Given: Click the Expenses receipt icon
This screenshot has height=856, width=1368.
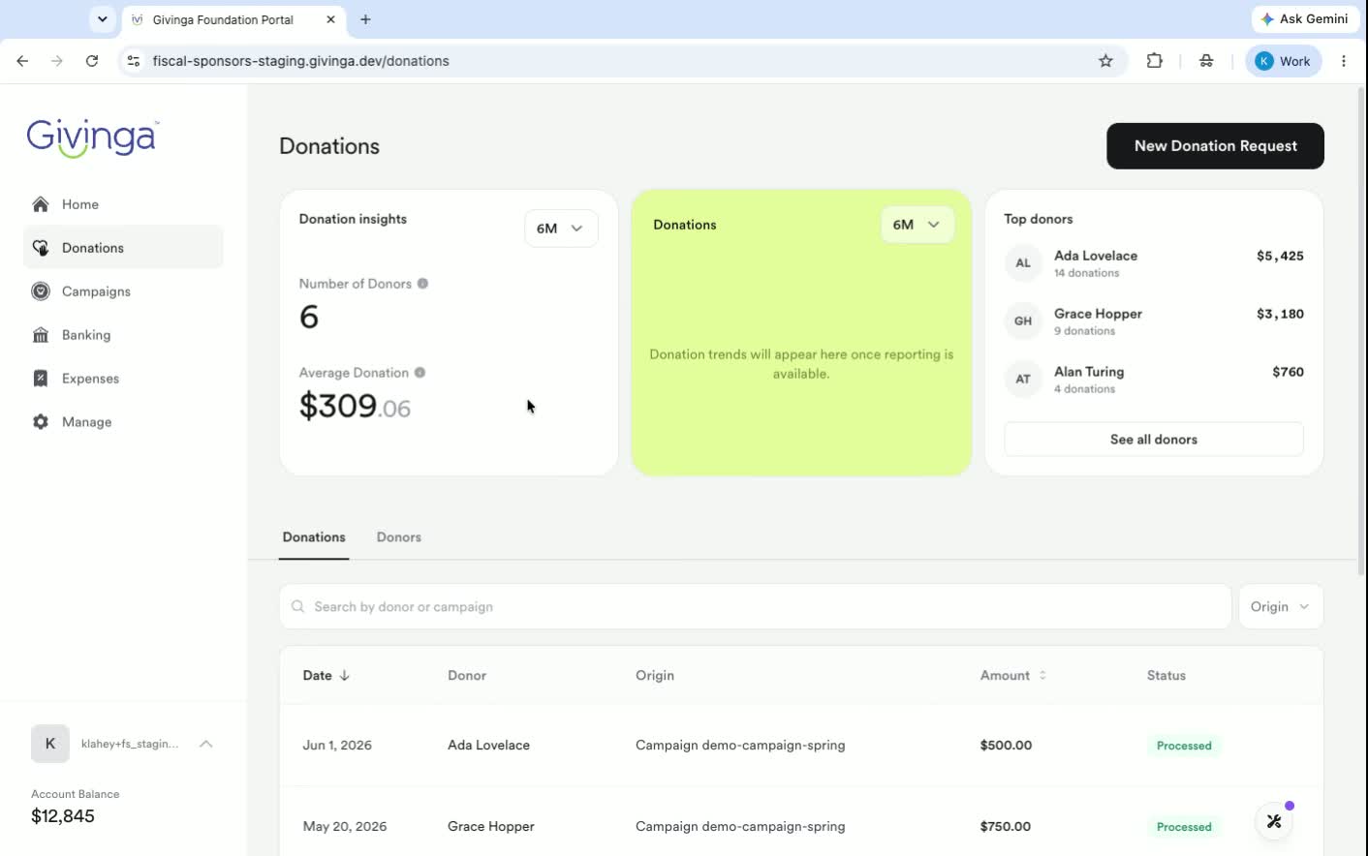Looking at the screenshot, I should (x=41, y=379).
